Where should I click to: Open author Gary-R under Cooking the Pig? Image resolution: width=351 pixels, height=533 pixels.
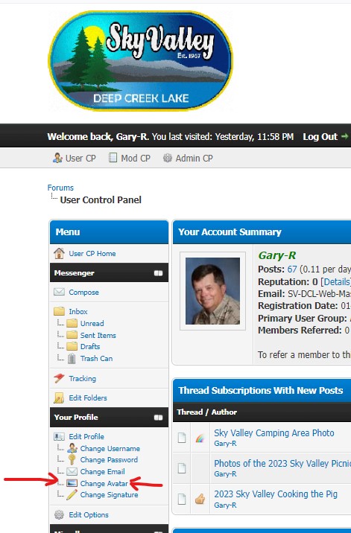tap(225, 505)
